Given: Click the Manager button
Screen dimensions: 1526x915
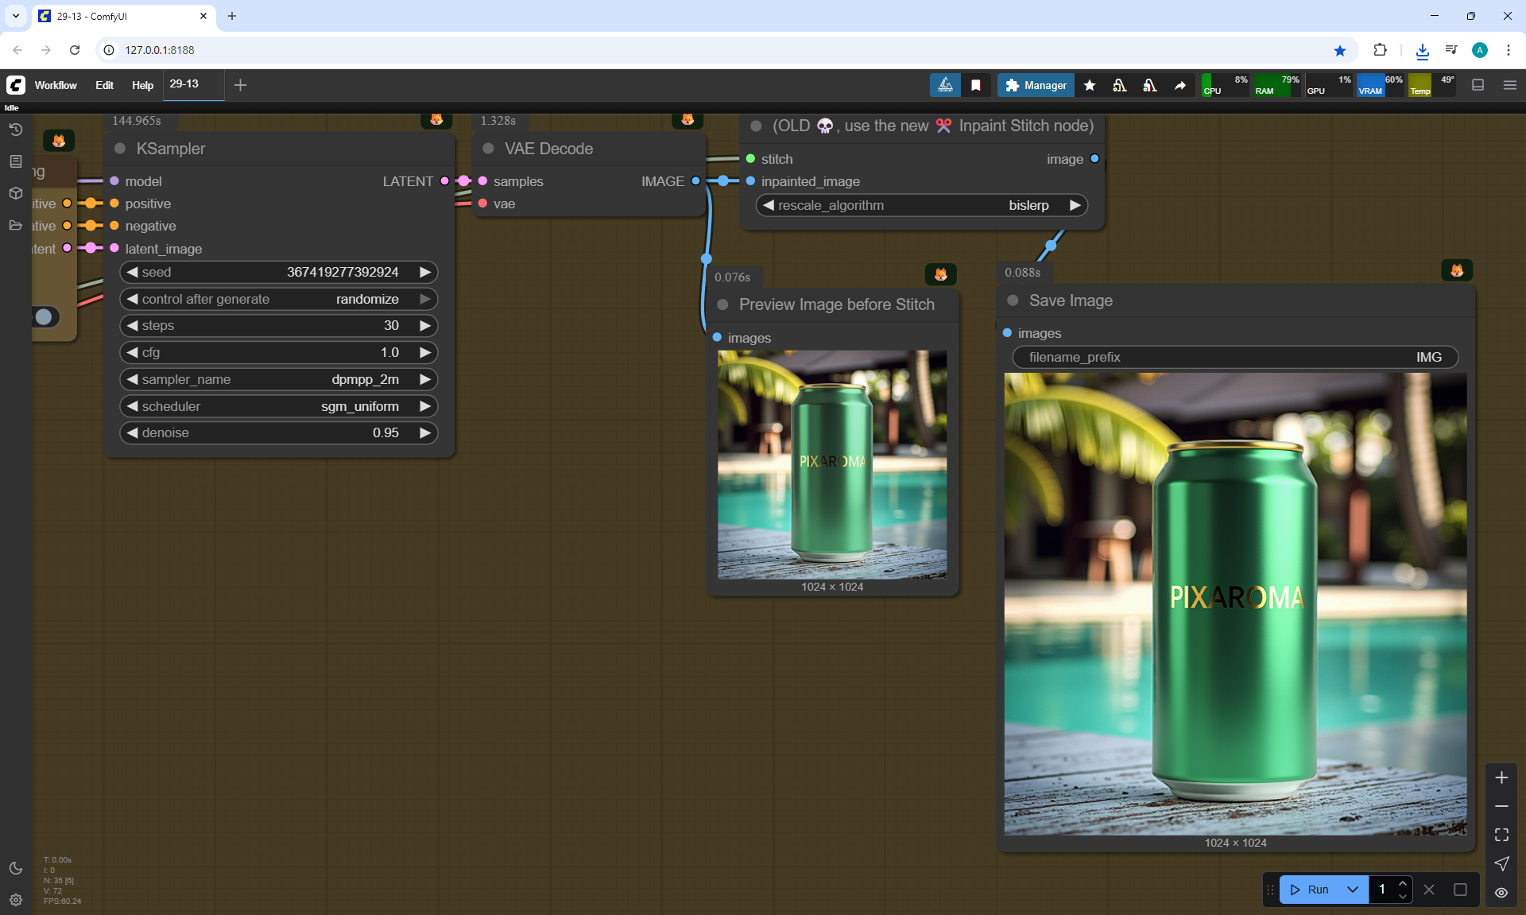Looking at the screenshot, I should point(1036,85).
